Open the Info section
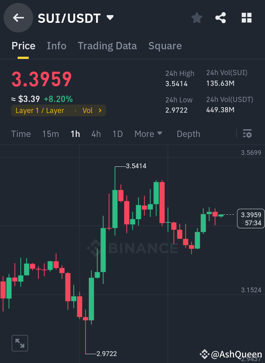This screenshot has width=265, height=363. pos(56,46)
